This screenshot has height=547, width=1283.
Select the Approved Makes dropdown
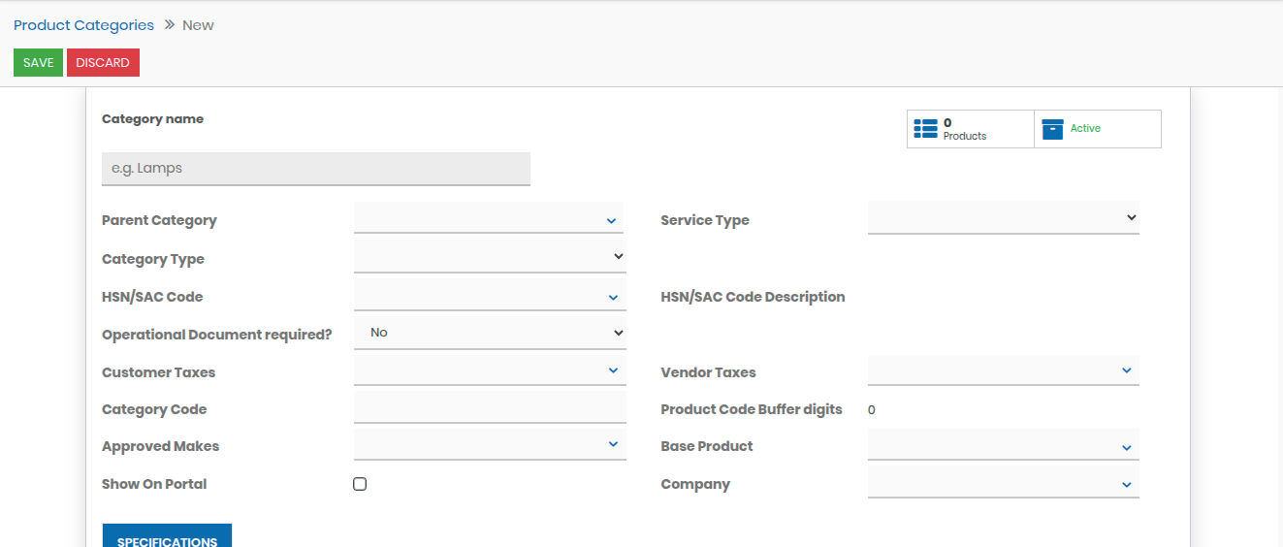point(488,445)
